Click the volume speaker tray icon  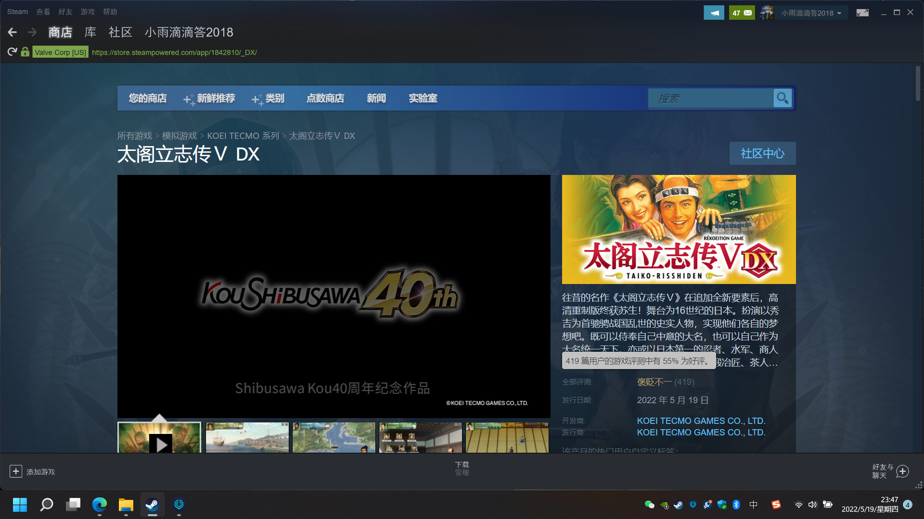[812, 505]
